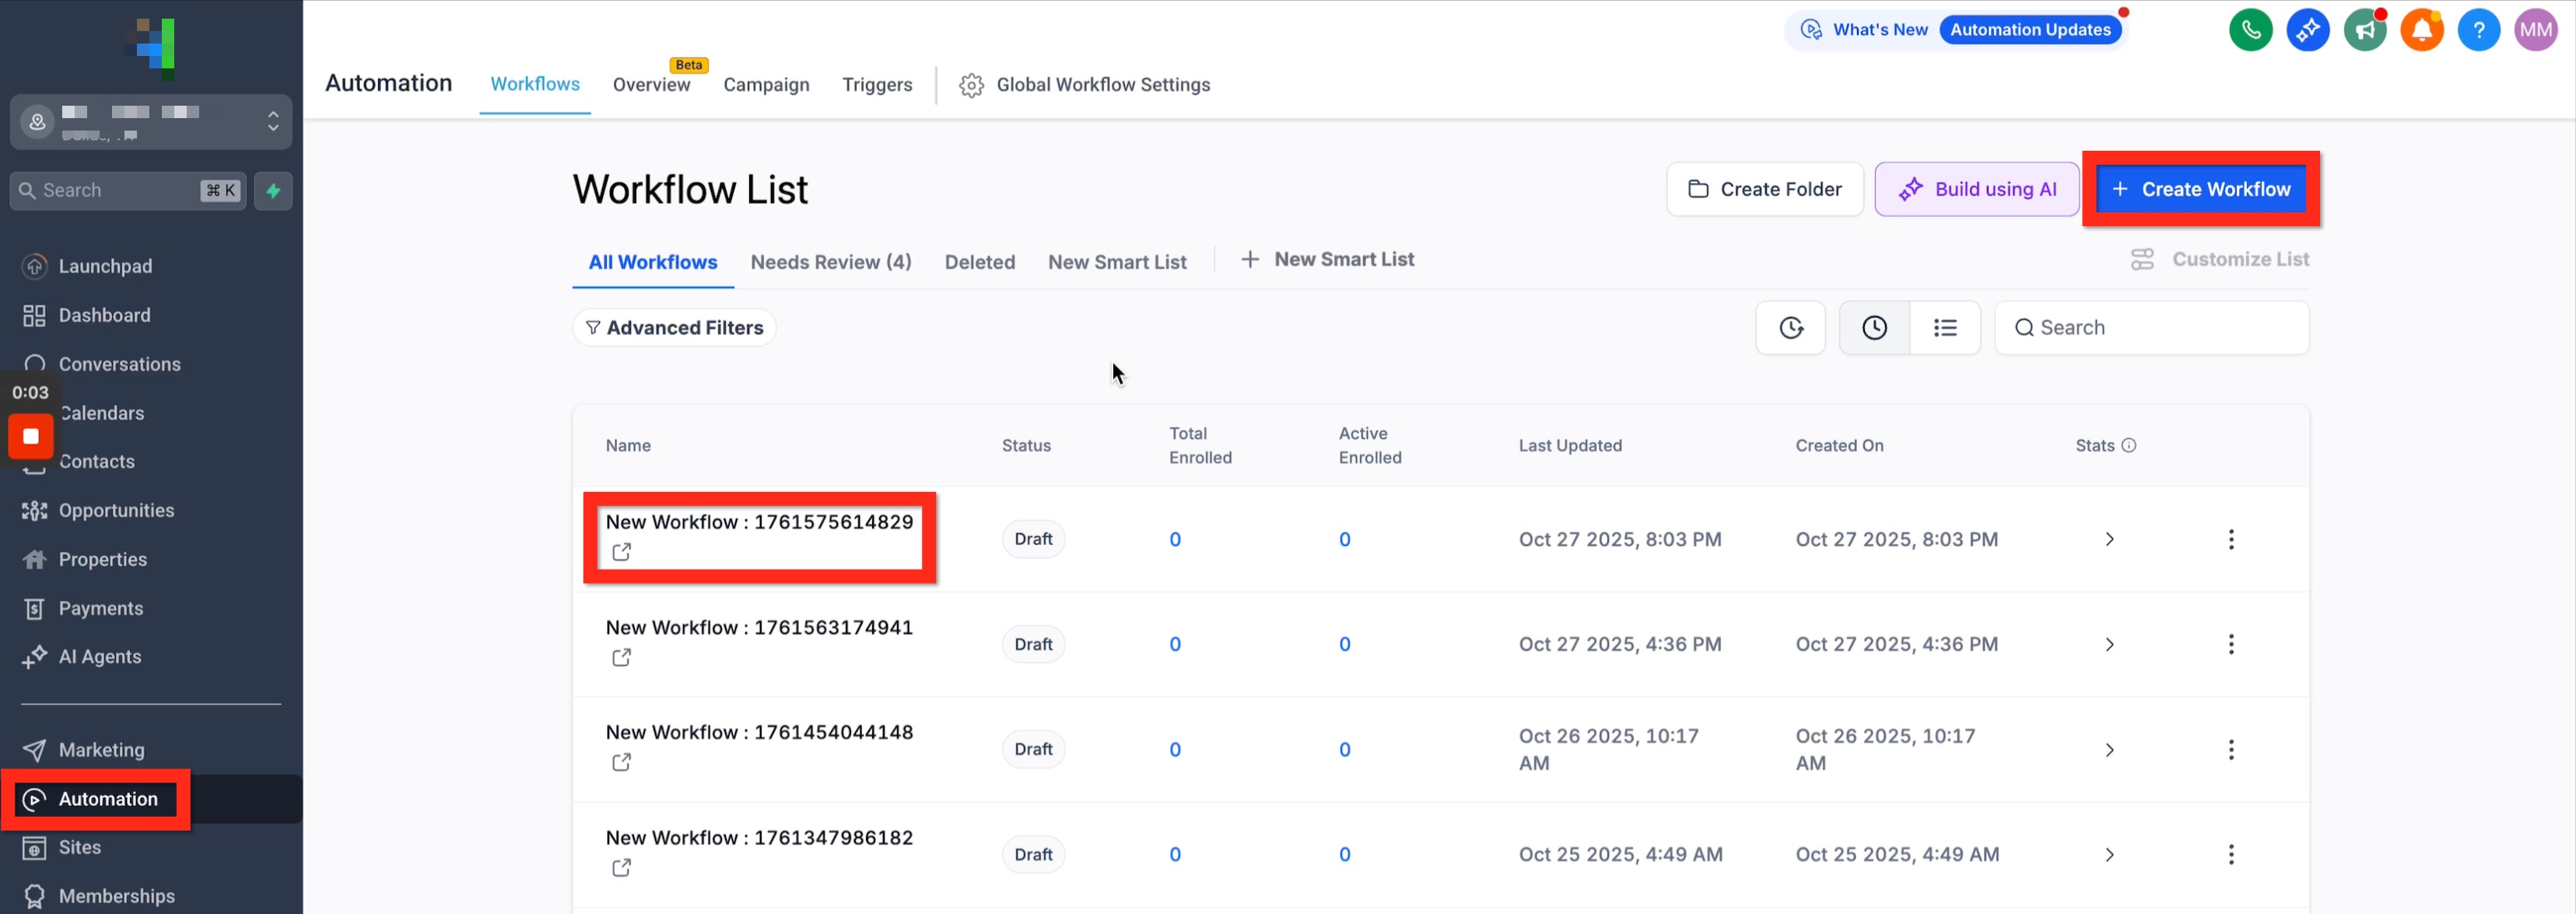Open the orange notifications bell

(x=2421, y=30)
